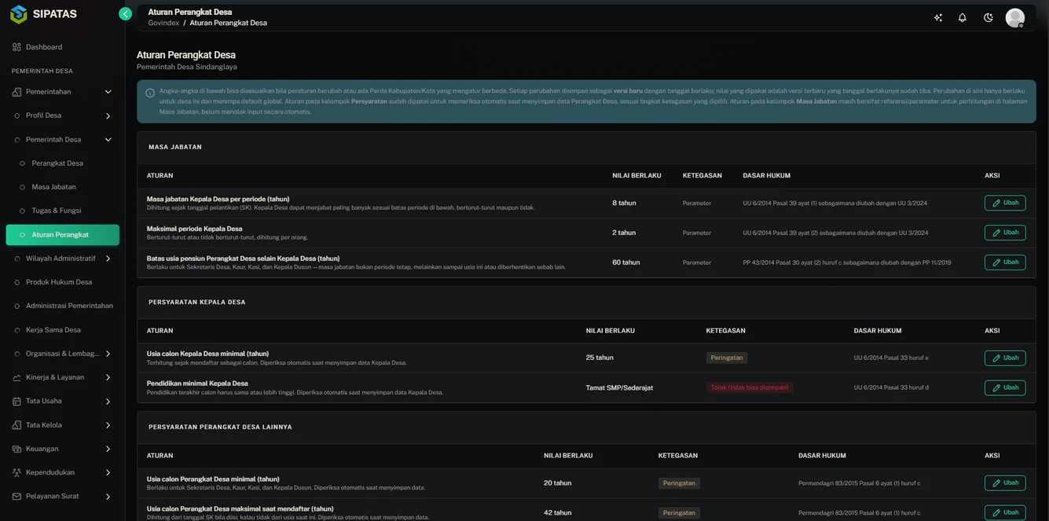Open Administrasi Pemerintahan in the sidebar
The height and width of the screenshot is (521, 1049).
tap(63, 306)
